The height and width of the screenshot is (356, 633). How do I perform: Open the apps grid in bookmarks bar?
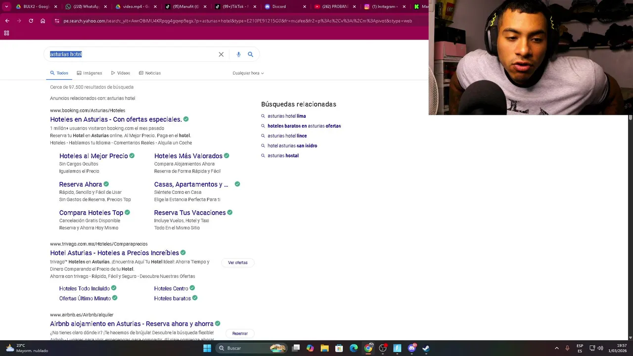(6, 33)
